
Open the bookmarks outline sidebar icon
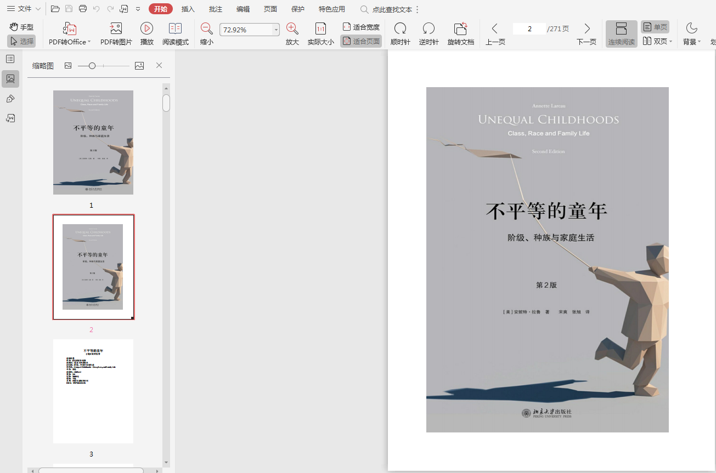click(10, 59)
